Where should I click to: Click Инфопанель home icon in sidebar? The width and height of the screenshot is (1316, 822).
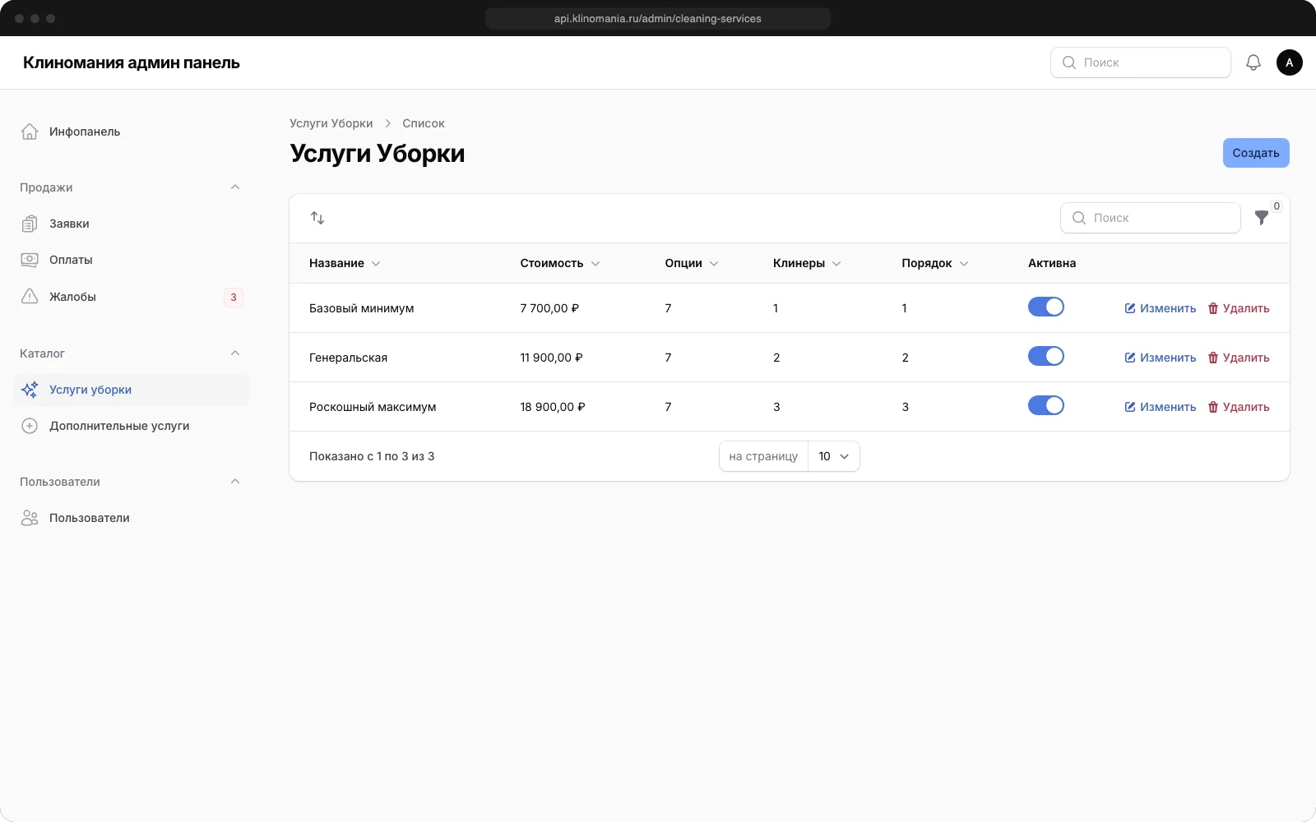click(x=30, y=132)
